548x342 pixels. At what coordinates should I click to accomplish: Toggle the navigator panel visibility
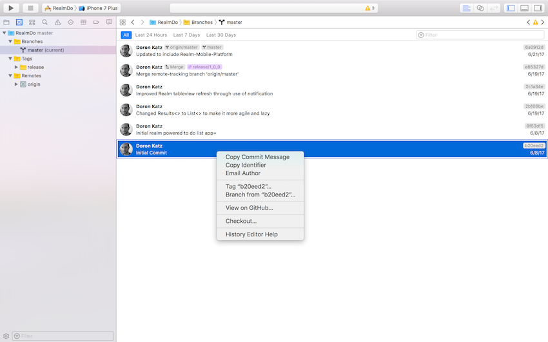[511, 8]
